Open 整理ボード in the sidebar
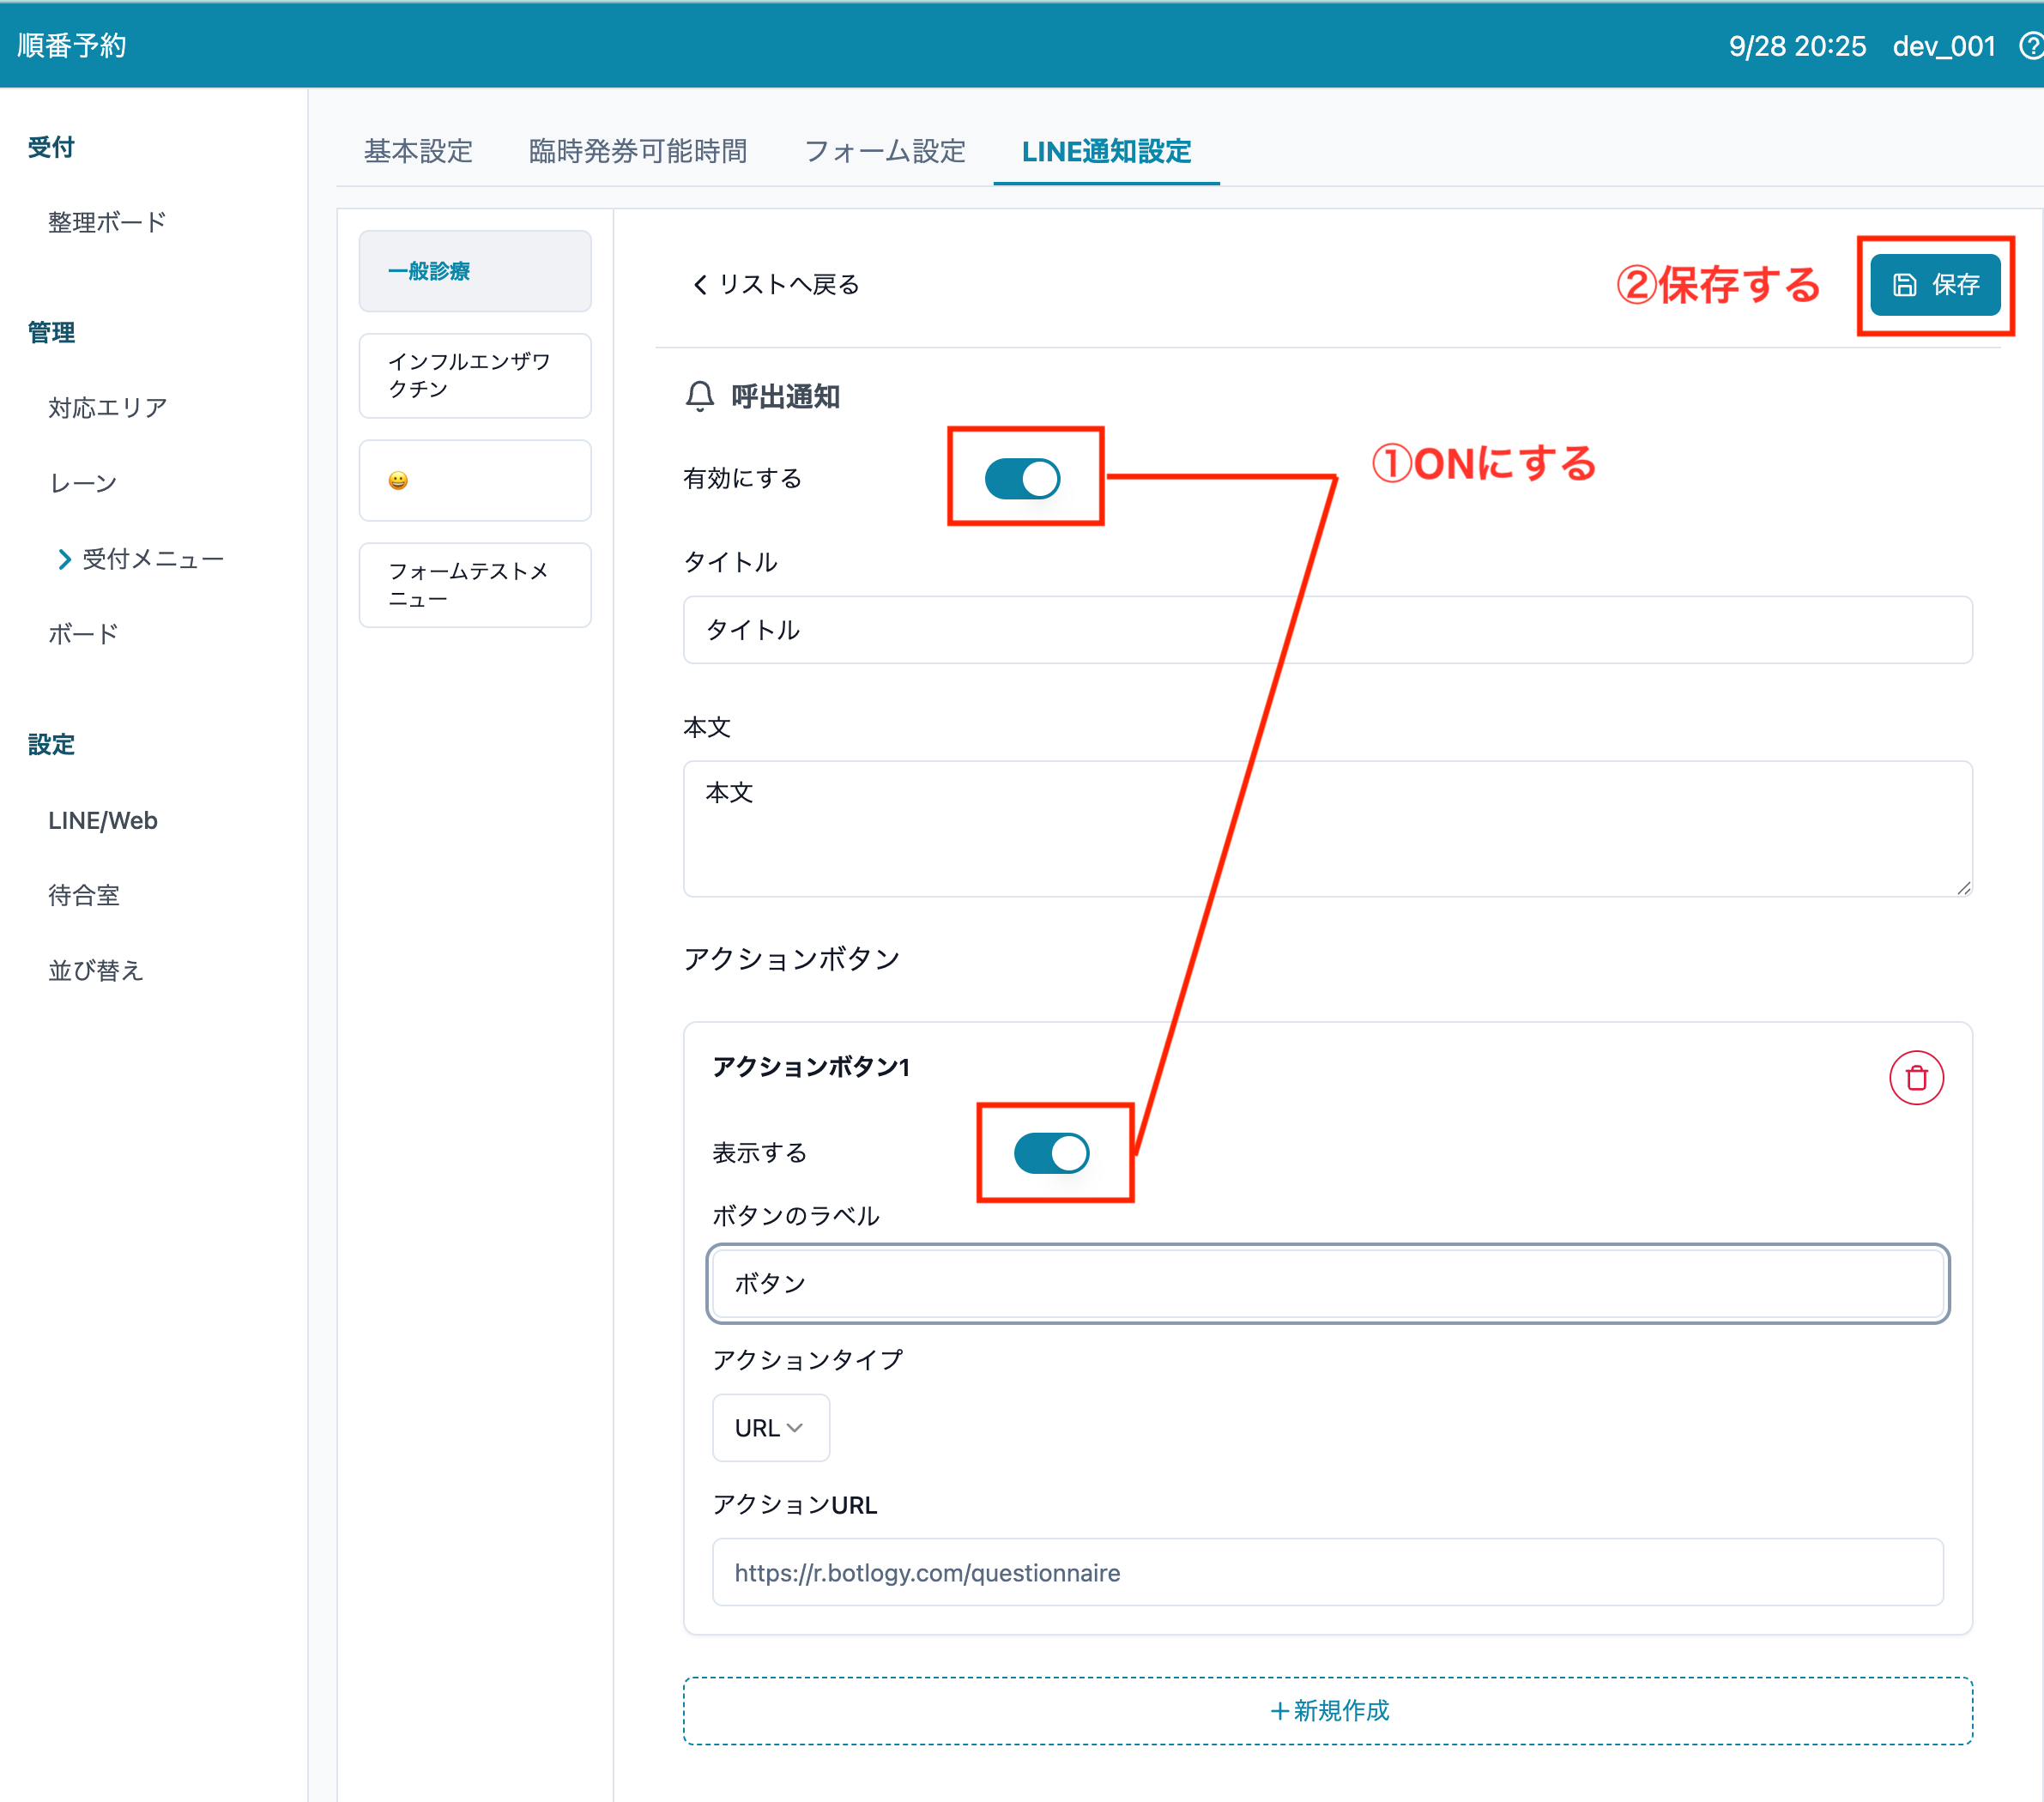This screenshot has height=1802, width=2044. 107,222
